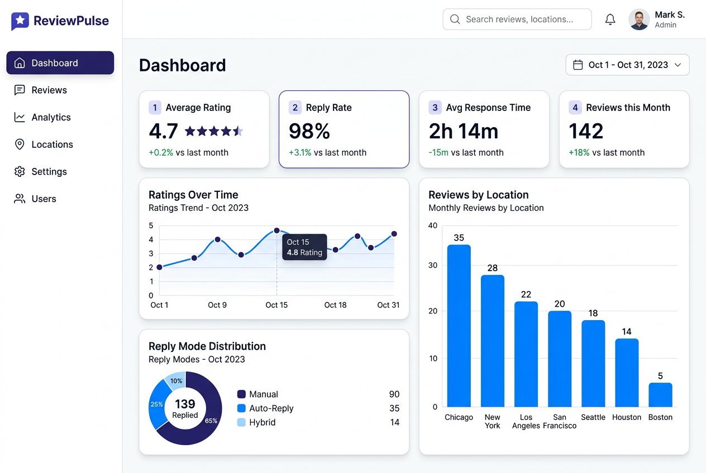The height and width of the screenshot is (473, 706).
Task: Click the Manual legend label
Action: pyautogui.click(x=264, y=394)
